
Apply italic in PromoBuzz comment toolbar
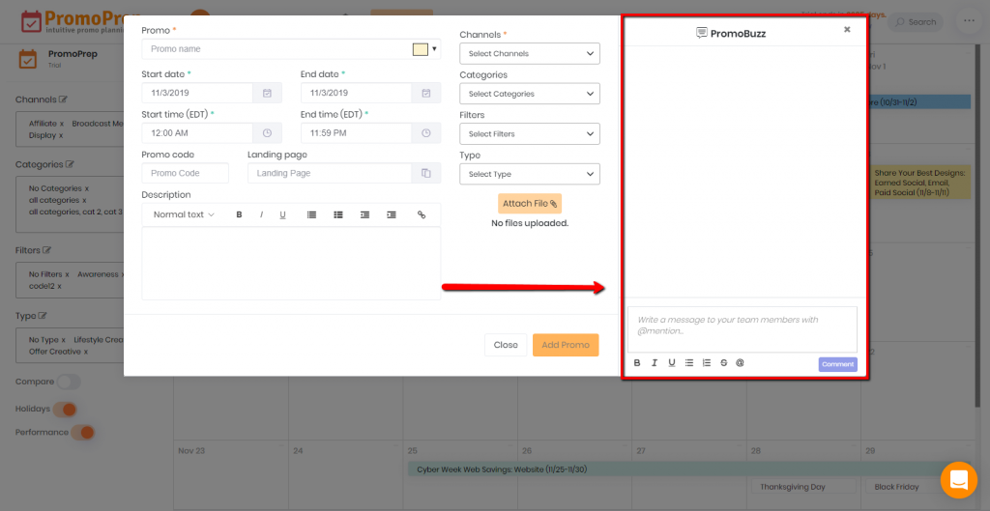coord(655,363)
